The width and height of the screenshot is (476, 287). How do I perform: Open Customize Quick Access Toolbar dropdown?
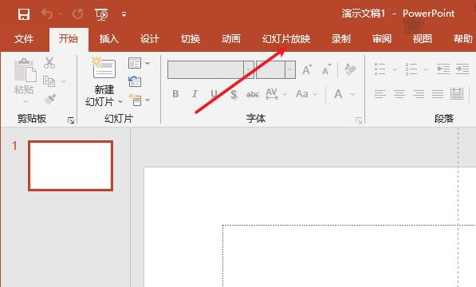tap(124, 14)
